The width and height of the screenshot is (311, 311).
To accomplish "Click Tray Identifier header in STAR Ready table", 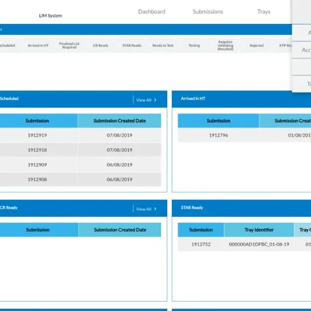I will click(259, 230).
